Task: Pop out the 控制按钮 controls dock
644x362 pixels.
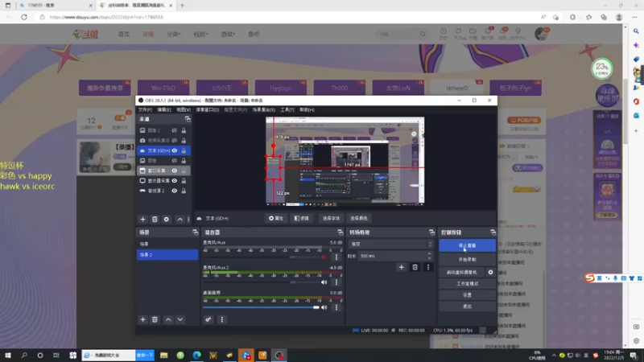Action: (493, 232)
